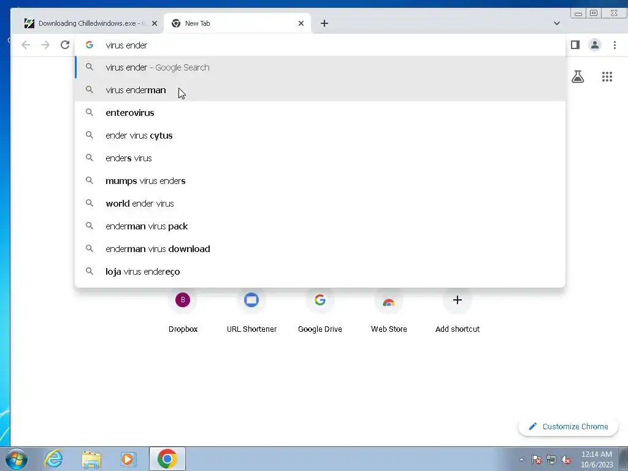Open Windows Explorer from taskbar
Screen dimensions: 628x471
[x=91, y=459]
